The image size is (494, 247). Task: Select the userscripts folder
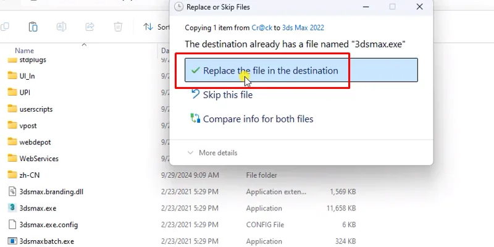(x=36, y=109)
